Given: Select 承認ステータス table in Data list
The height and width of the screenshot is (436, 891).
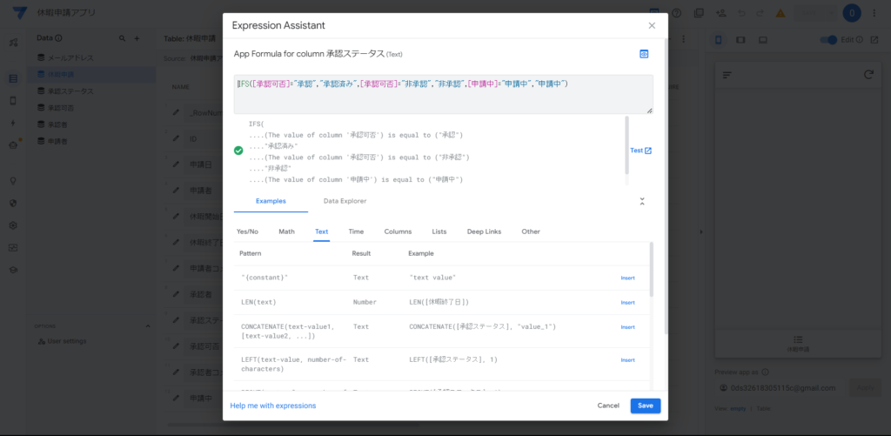Looking at the screenshot, I should click(x=70, y=91).
